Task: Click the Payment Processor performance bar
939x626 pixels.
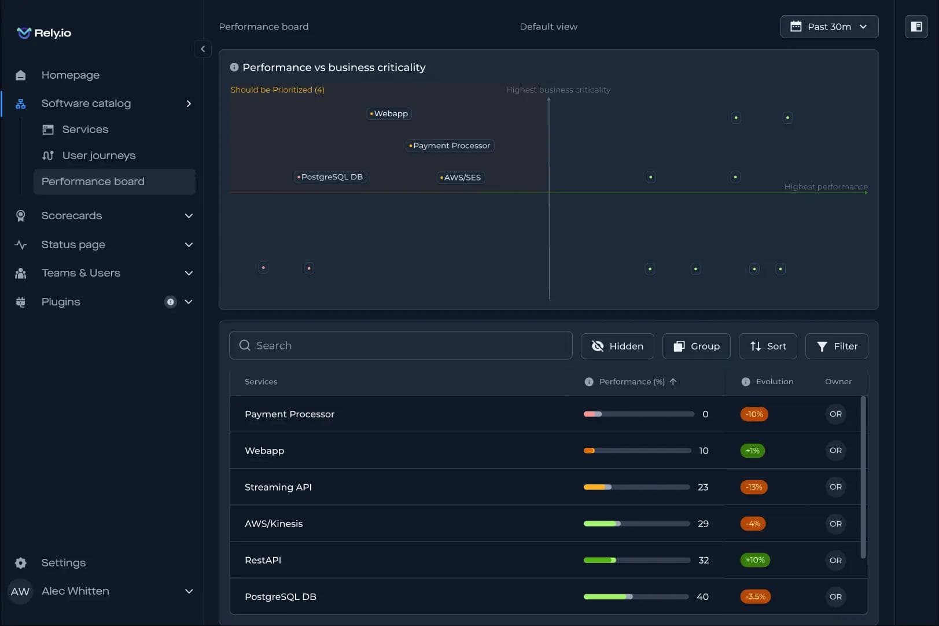Action: [x=639, y=414]
